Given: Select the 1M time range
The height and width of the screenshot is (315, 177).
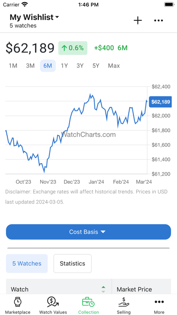Looking at the screenshot, I should coord(13,66).
